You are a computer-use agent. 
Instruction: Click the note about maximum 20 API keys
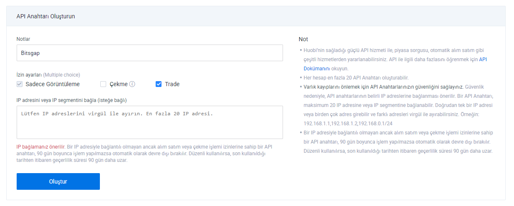click(356, 78)
